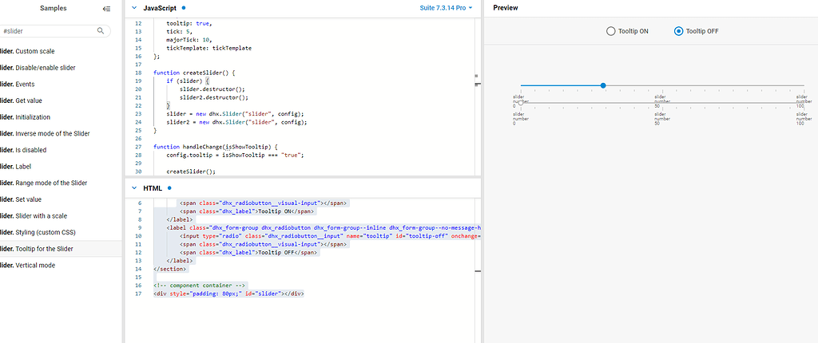Select the Tooltip ON radio button
The width and height of the screenshot is (818, 343).
click(610, 31)
